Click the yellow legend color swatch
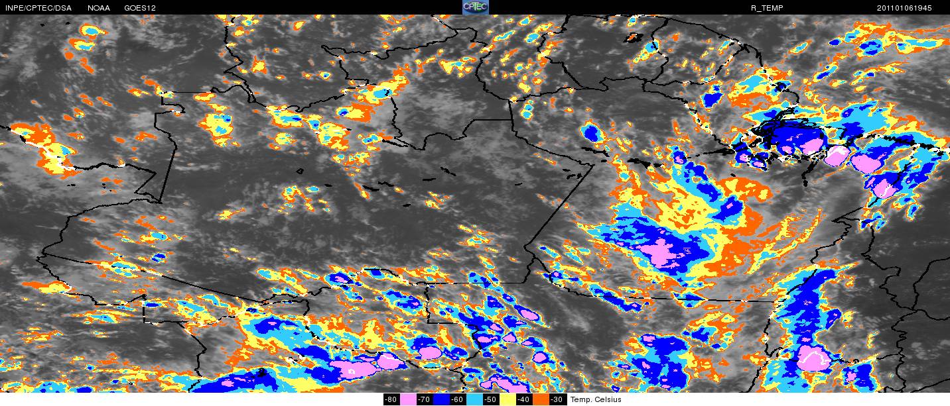Image resolution: width=950 pixels, height=406 pixels. click(x=508, y=399)
